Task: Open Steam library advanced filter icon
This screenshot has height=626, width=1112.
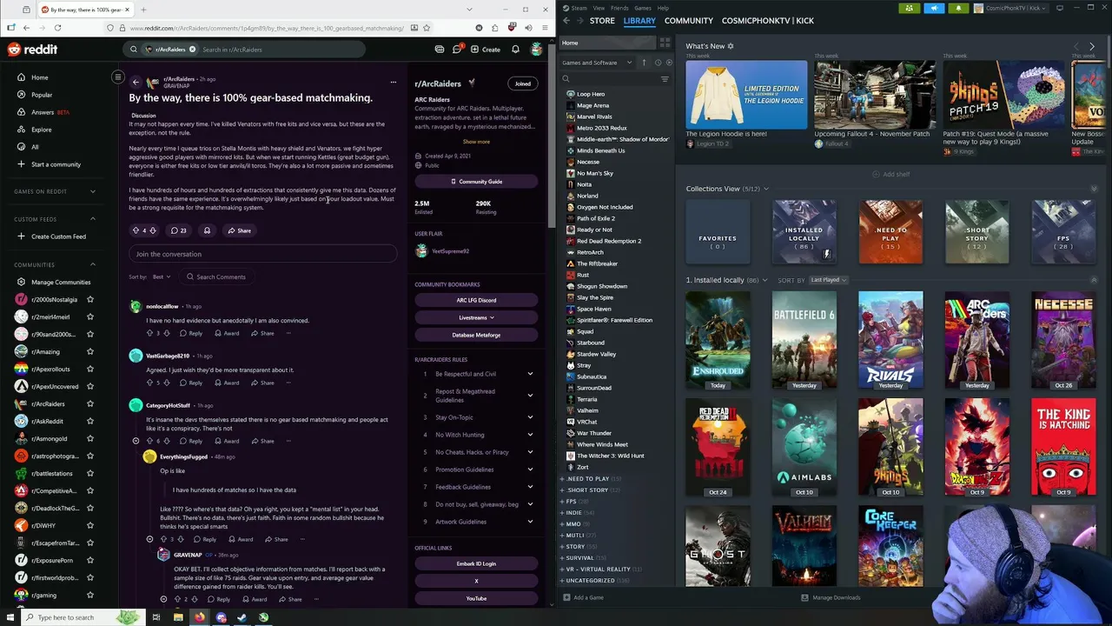Action: click(665, 79)
